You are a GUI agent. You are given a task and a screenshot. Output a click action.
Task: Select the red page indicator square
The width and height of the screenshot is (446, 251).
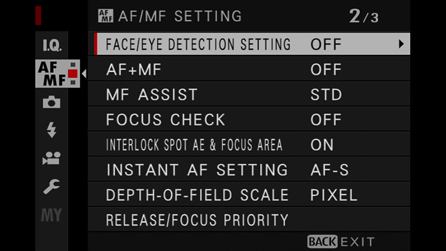point(73,73)
